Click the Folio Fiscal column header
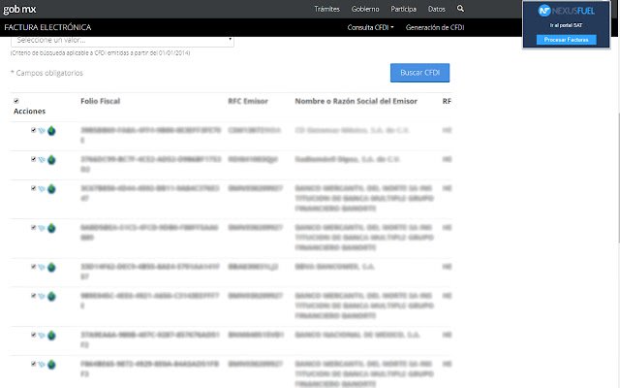The width and height of the screenshot is (620, 388). click(100, 101)
